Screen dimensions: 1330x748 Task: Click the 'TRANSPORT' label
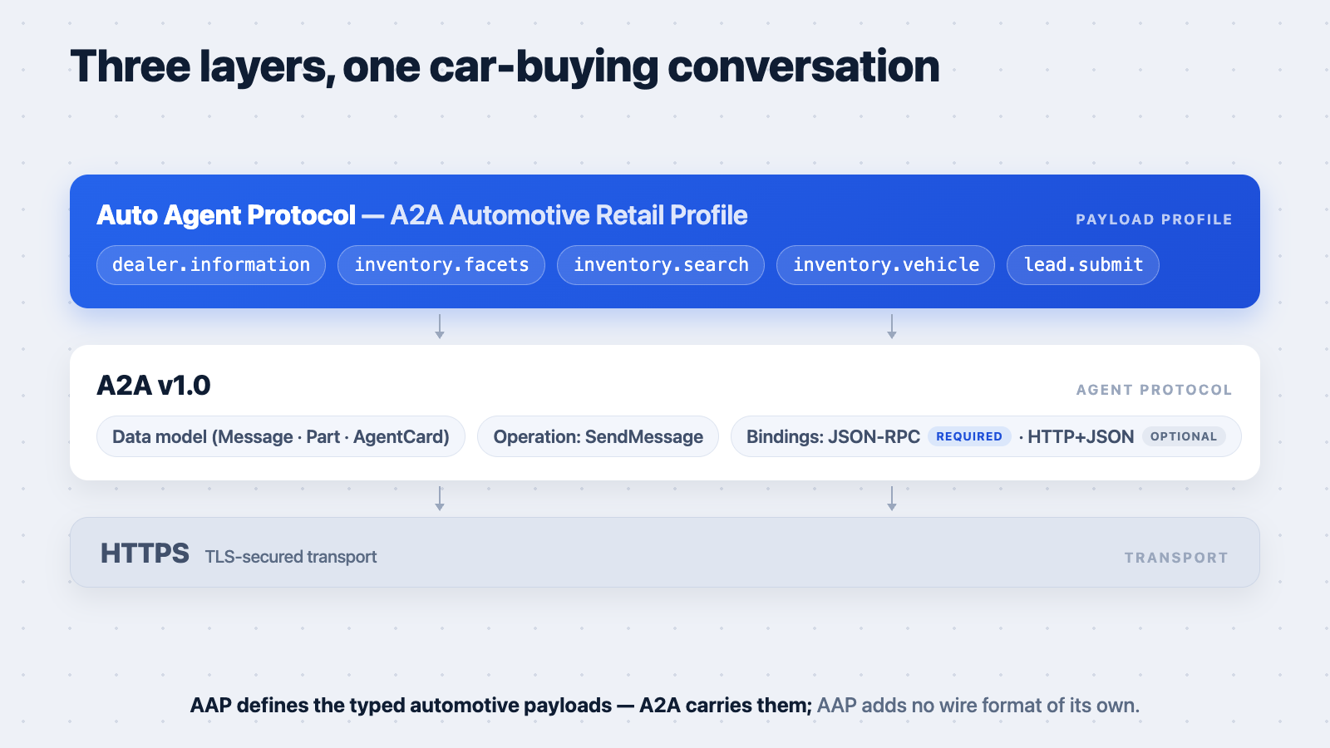[1176, 558]
